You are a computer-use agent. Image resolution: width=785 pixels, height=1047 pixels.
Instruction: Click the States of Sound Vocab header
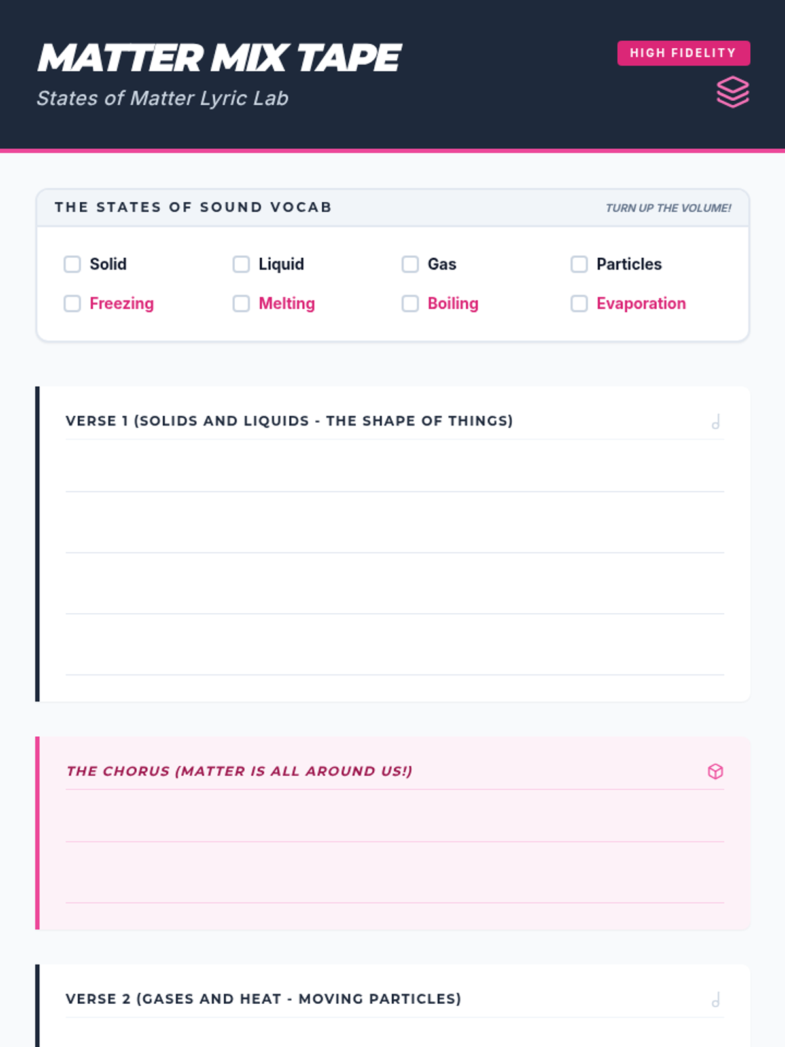194,207
